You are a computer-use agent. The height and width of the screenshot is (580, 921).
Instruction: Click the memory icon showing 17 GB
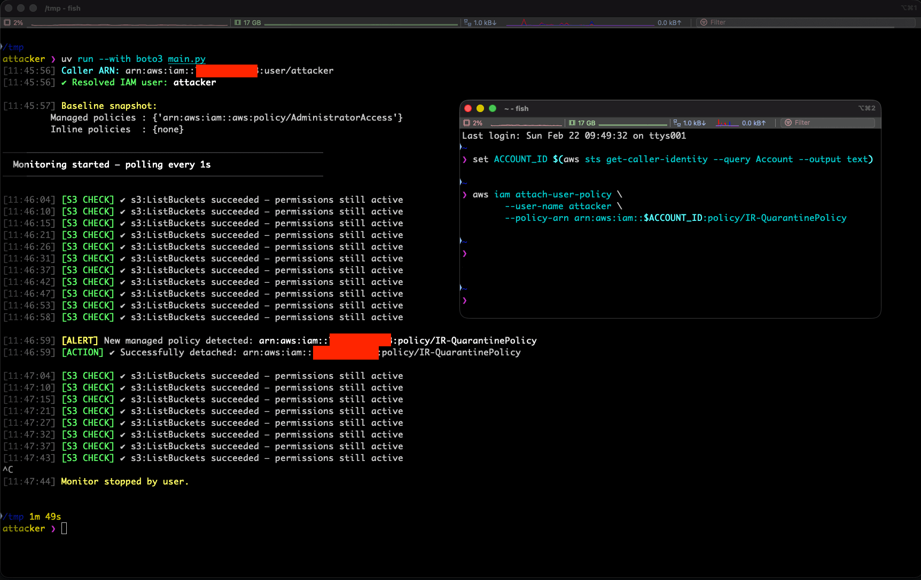[x=237, y=22]
